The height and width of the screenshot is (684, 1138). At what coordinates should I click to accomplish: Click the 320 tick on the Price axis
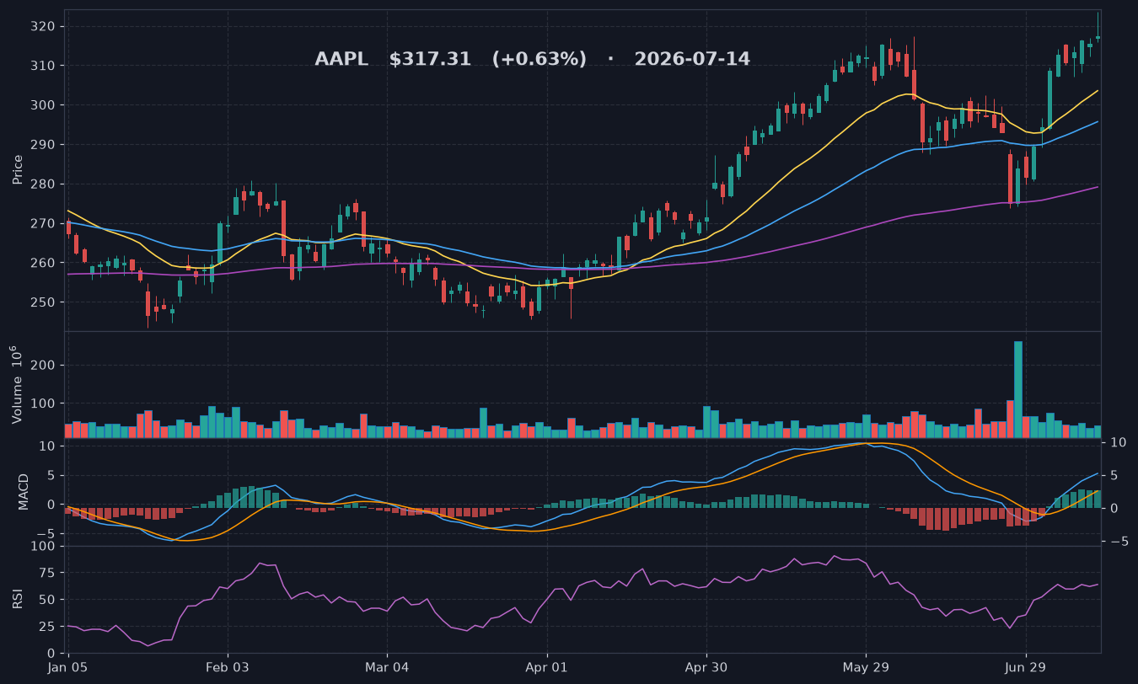[44, 27]
